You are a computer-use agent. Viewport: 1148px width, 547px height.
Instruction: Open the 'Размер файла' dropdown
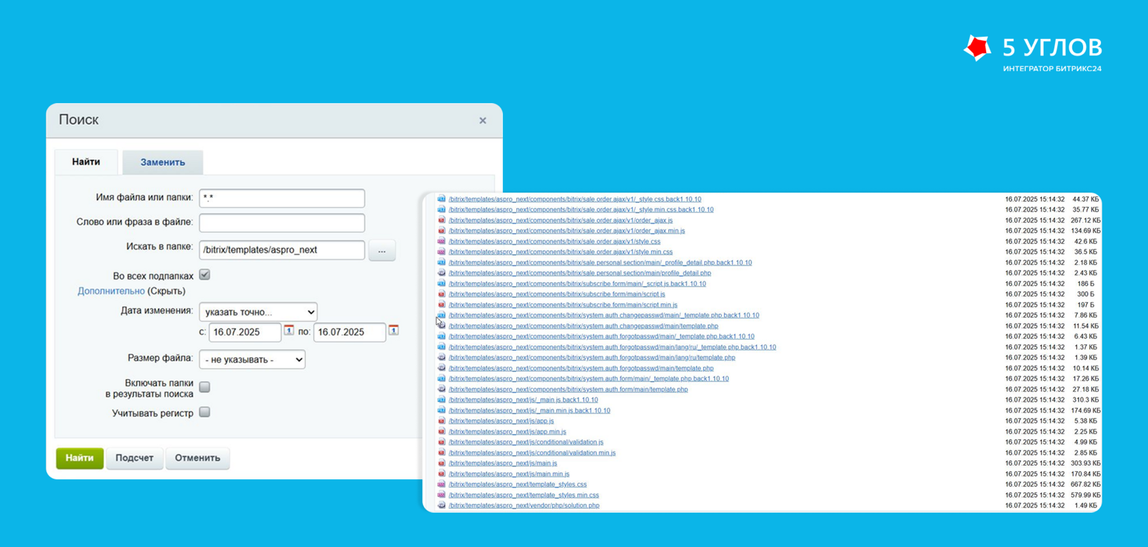pyautogui.click(x=252, y=360)
